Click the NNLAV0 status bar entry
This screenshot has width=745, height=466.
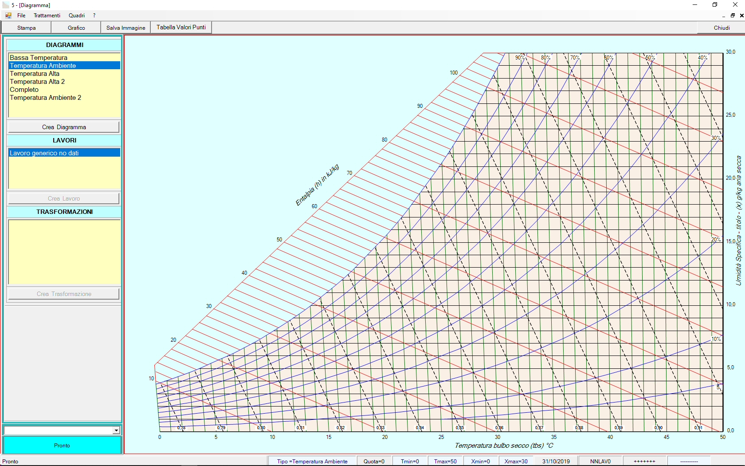click(x=600, y=461)
